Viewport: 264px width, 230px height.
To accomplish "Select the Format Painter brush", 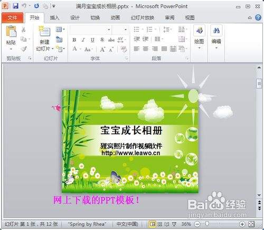I will [24, 49].
